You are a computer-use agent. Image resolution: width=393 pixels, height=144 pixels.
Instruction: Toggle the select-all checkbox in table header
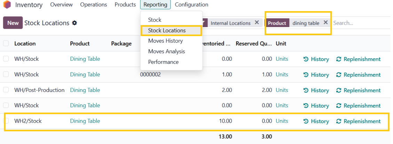pyautogui.click(x=6, y=43)
